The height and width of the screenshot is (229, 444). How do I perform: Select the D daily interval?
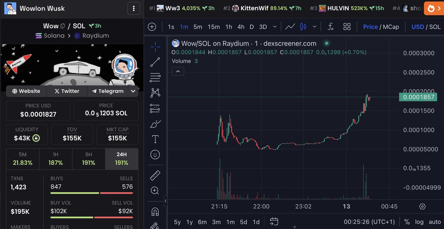coord(252,27)
